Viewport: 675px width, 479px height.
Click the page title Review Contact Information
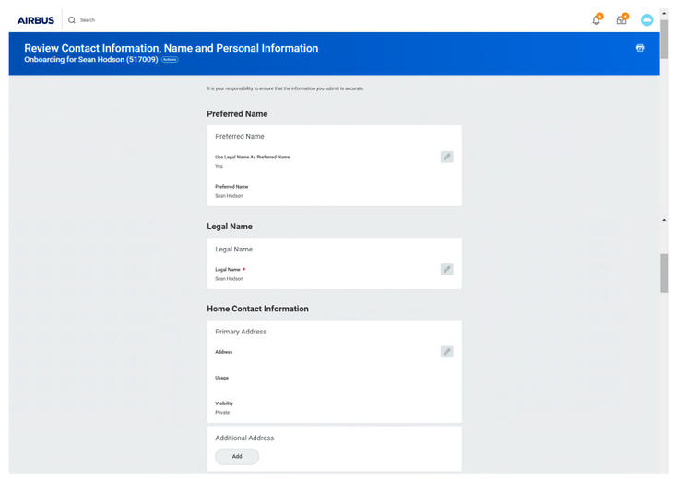click(x=171, y=48)
